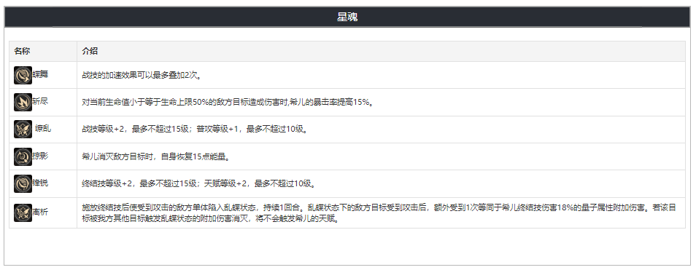Click the 离析 butterfly icon
Image resolution: width=696 pixels, height=270 pixels.
tap(23, 213)
